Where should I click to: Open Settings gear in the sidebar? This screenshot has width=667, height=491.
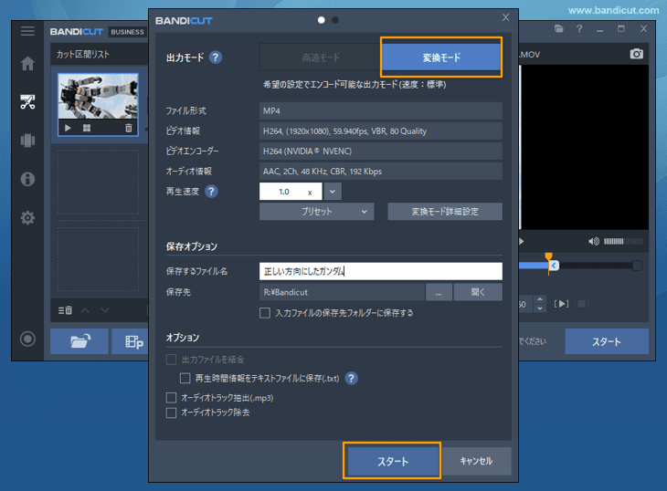tap(27, 218)
